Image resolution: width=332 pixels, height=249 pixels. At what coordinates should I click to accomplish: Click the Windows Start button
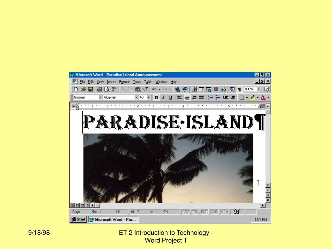coord(78,219)
